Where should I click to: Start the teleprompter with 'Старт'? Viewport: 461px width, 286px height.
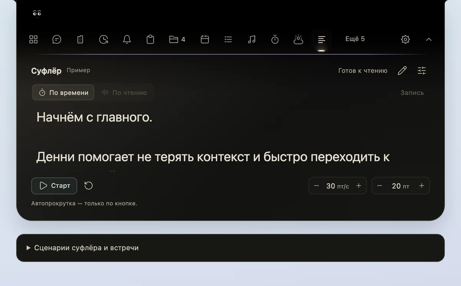pyautogui.click(x=54, y=186)
